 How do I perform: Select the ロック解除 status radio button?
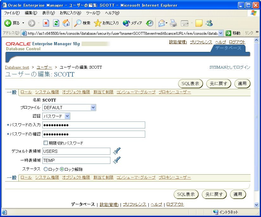click(x=62, y=169)
